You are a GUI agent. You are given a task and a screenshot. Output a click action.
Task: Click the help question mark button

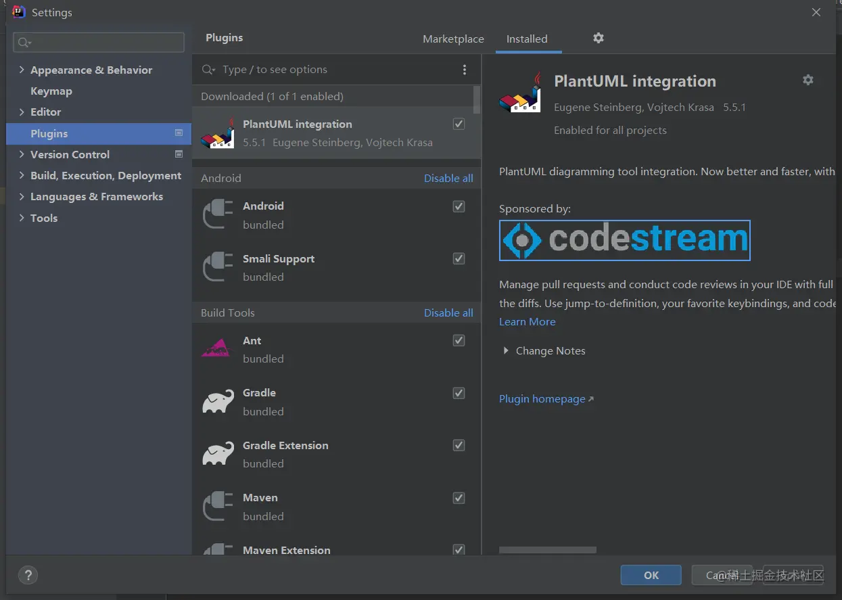tap(28, 576)
